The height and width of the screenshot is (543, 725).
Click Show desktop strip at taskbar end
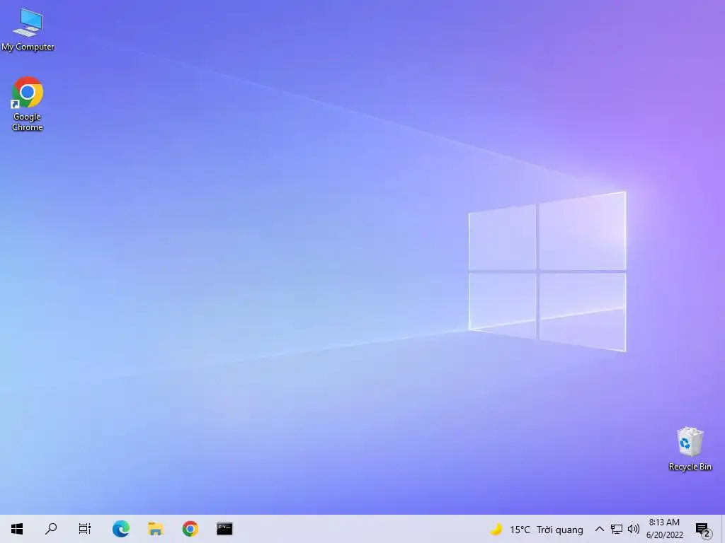click(x=723, y=529)
